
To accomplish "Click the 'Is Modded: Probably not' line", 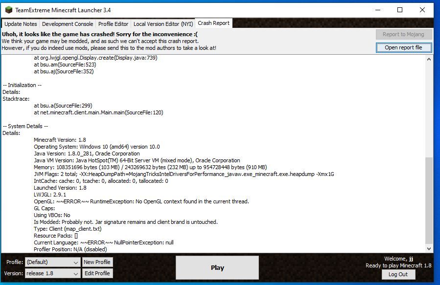I will click(126, 222).
